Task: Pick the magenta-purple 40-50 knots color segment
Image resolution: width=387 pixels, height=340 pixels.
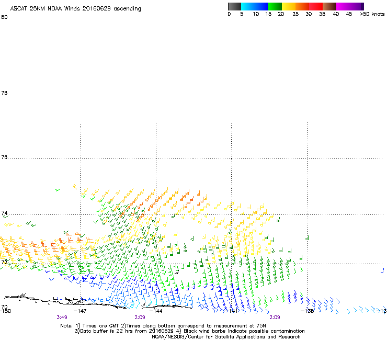Action: 350,6
